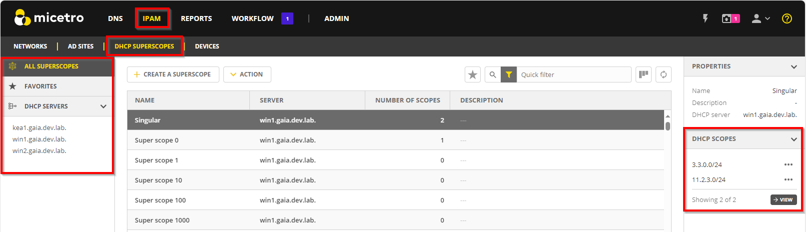Click the micetro logo

coord(49,18)
